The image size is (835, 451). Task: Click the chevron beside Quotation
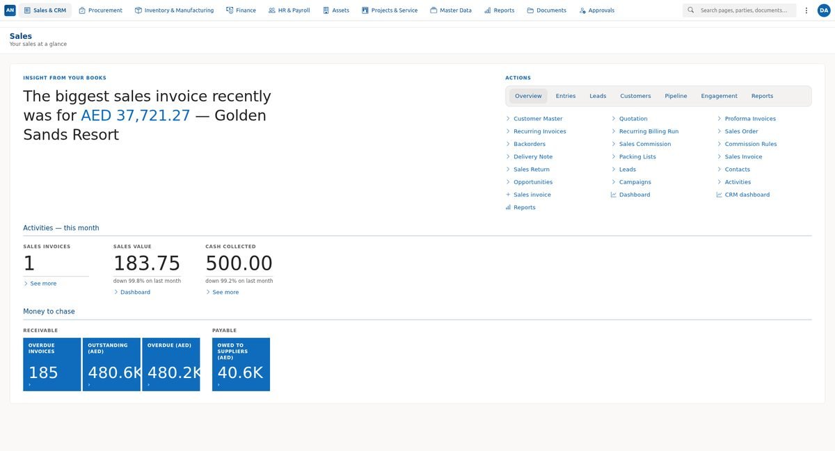[x=614, y=119]
